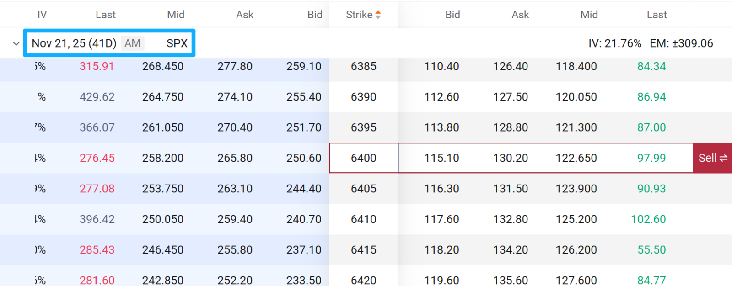Click the Nov 21, 25 (41D) expiration label
Image resolution: width=732 pixels, height=286 pixels.
[x=74, y=43]
